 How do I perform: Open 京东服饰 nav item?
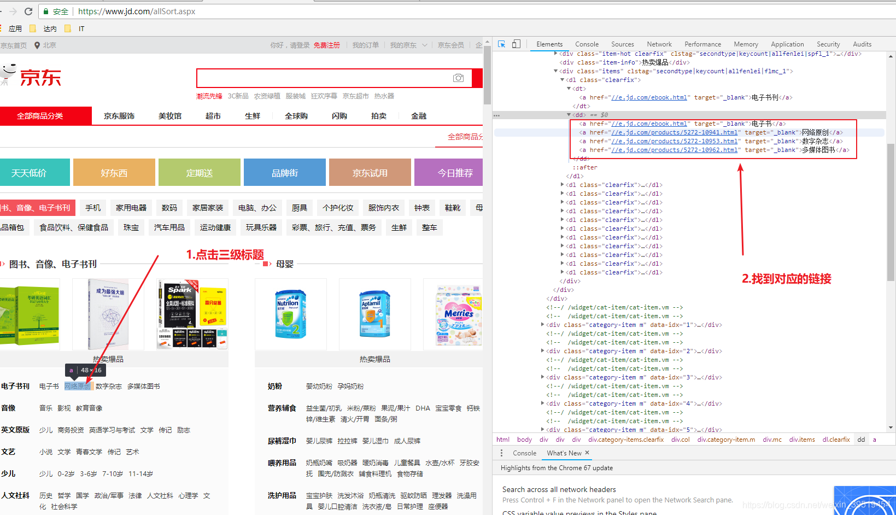click(119, 116)
